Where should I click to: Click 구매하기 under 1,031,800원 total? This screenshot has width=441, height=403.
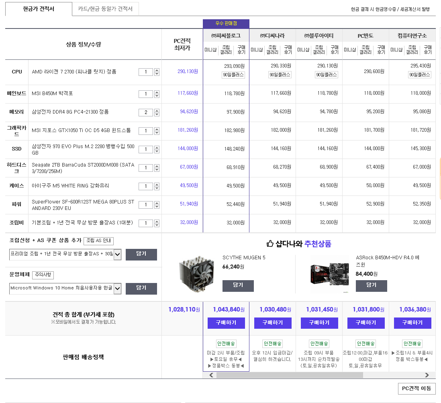pyautogui.click(x=366, y=323)
